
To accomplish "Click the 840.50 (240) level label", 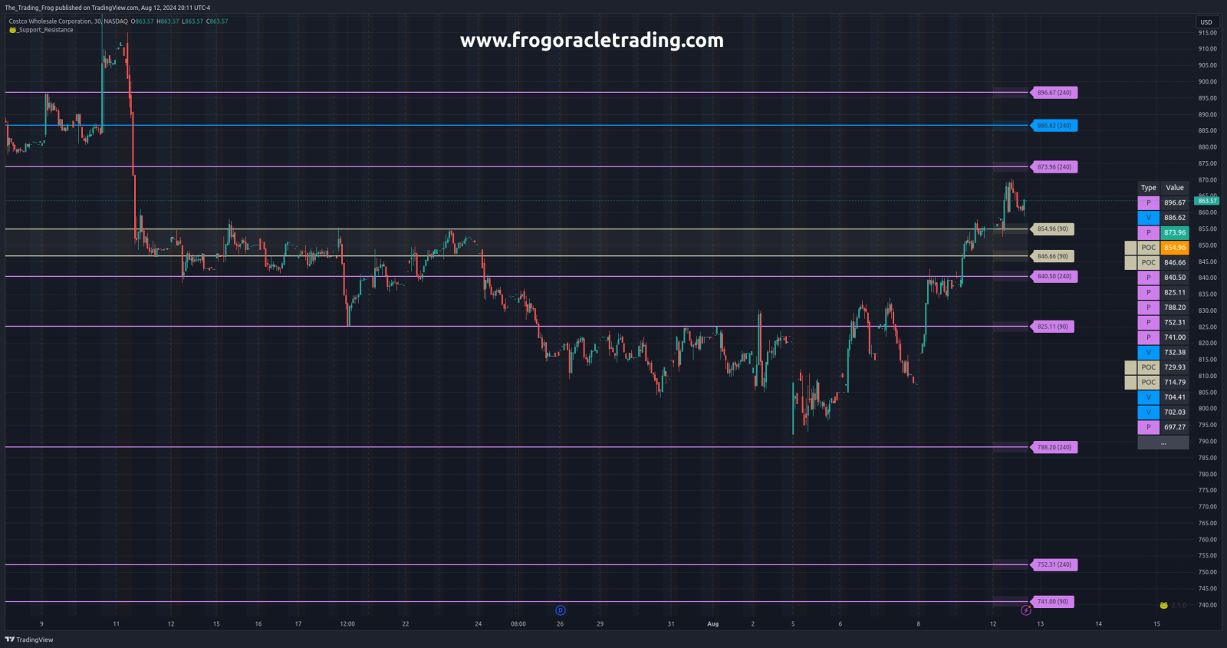I will click(1054, 277).
